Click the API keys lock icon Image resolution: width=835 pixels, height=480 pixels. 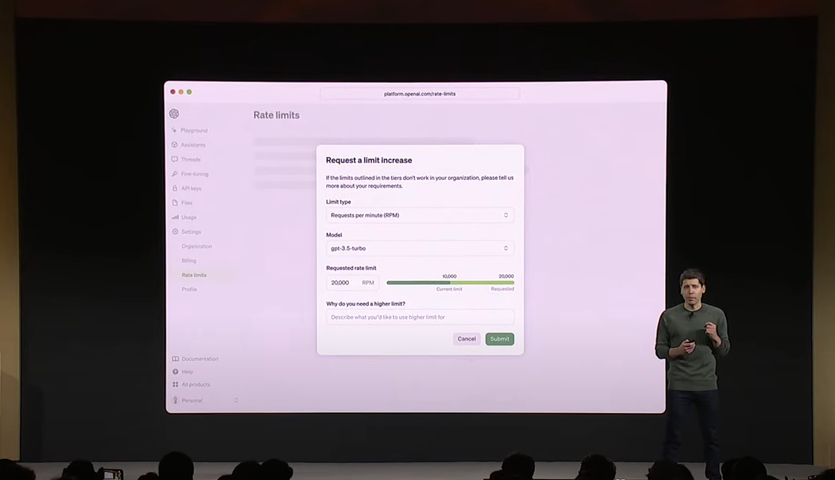pyautogui.click(x=175, y=188)
